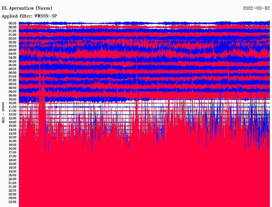The height and width of the screenshot is (207, 272).
Task: Click the station title HL Aperanthos (Naxos)
Action: (x=27, y=8)
